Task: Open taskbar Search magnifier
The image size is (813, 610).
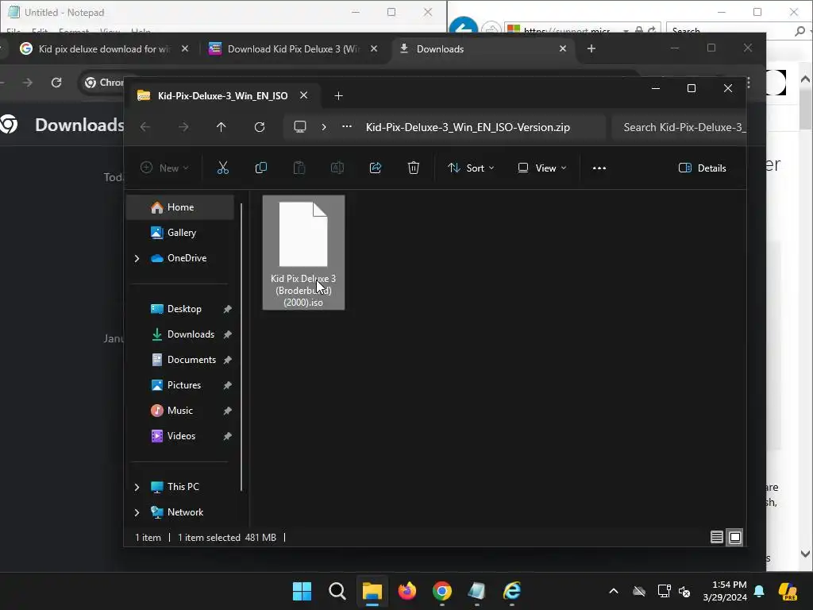Action: (337, 591)
